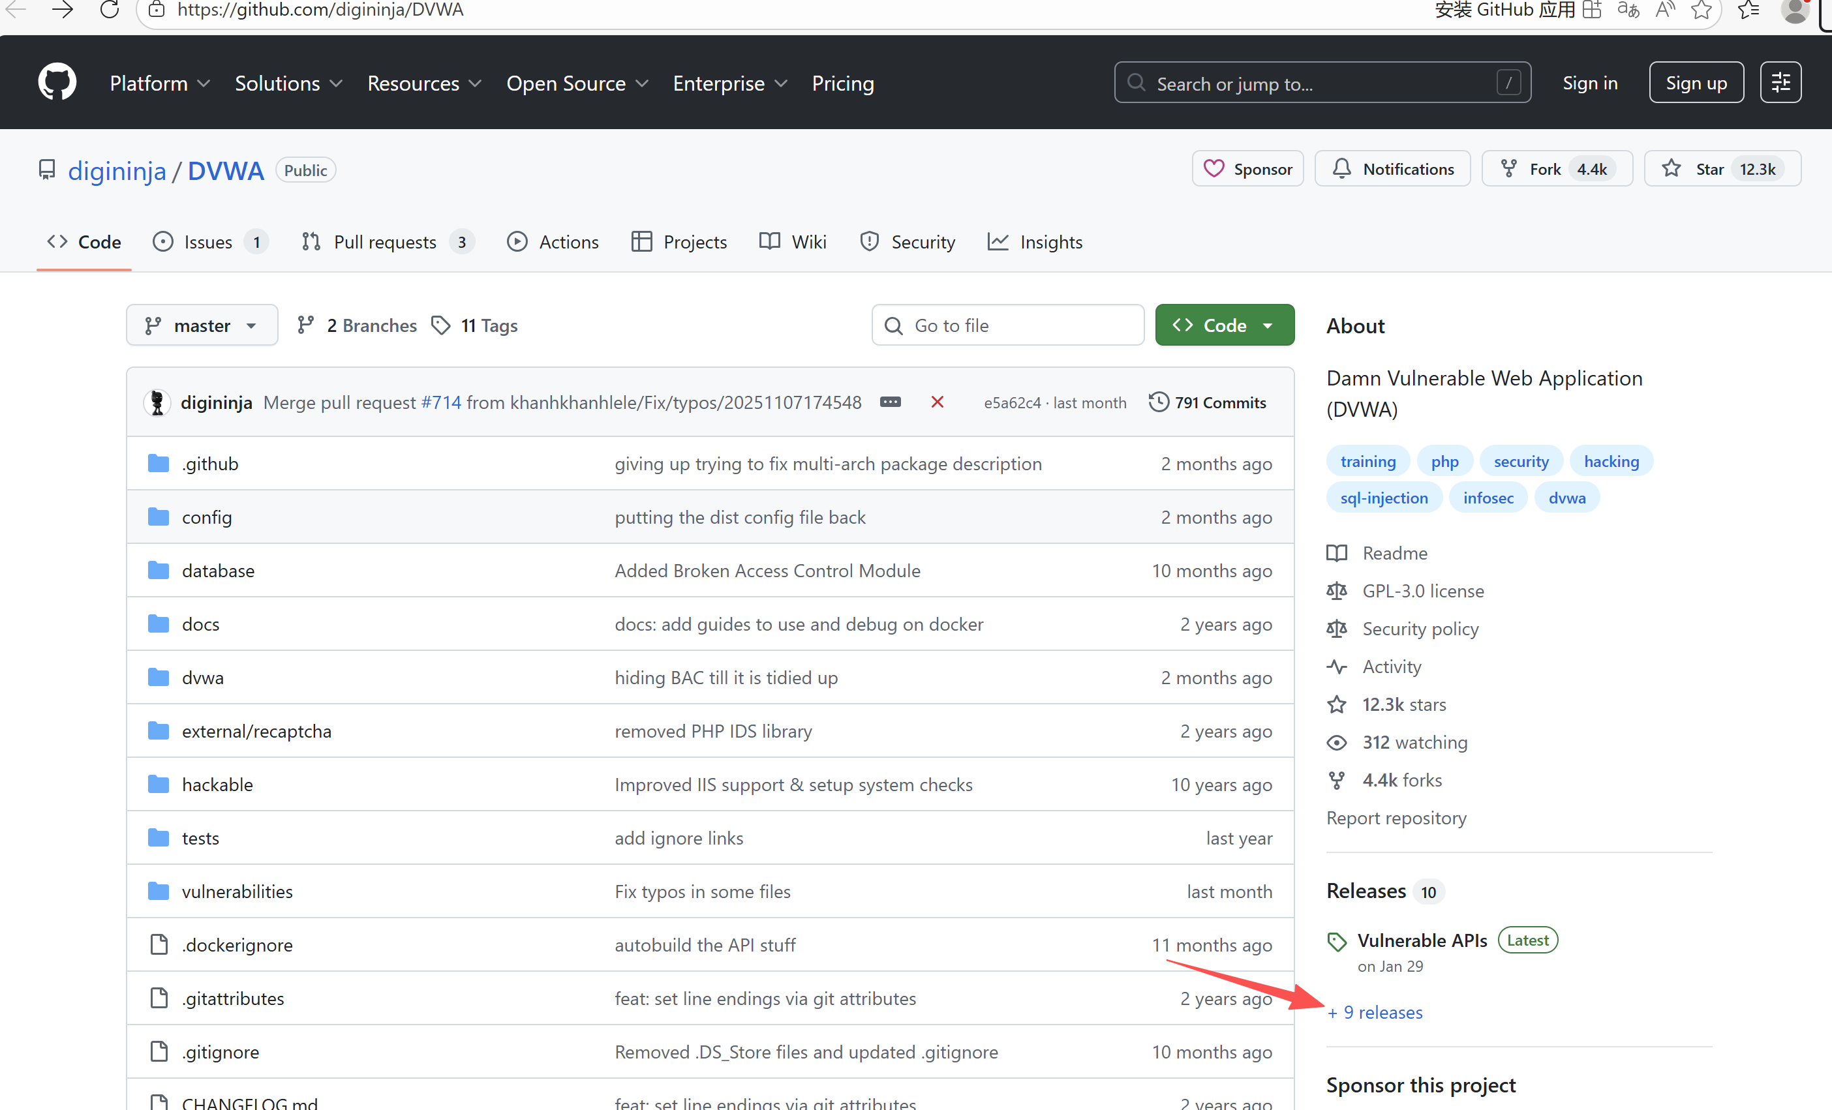Viewport: 1832px width, 1110px height.
Task: Open the global navigation settings icon
Action: tap(1780, 83)
